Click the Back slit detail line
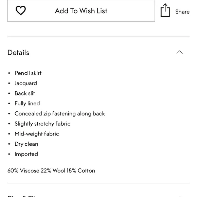Image resolution: width=197 pixels, height=197 pixels. [25, 93]
